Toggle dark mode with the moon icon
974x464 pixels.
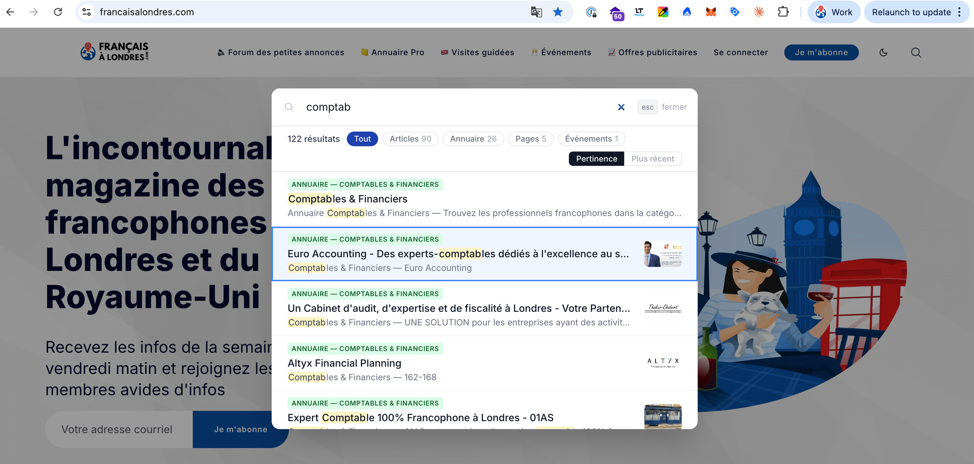click(x=883, y=53)
